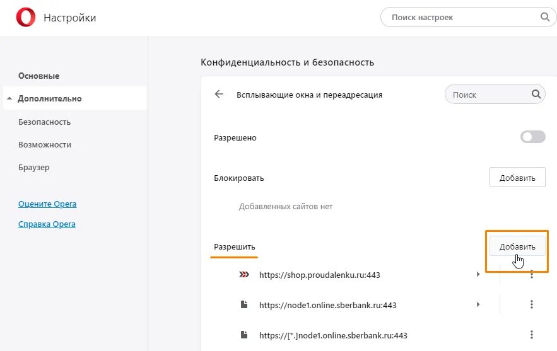Open the Основные settings section
This screenshot has height=351, width=557.
[x=38, y=76]
